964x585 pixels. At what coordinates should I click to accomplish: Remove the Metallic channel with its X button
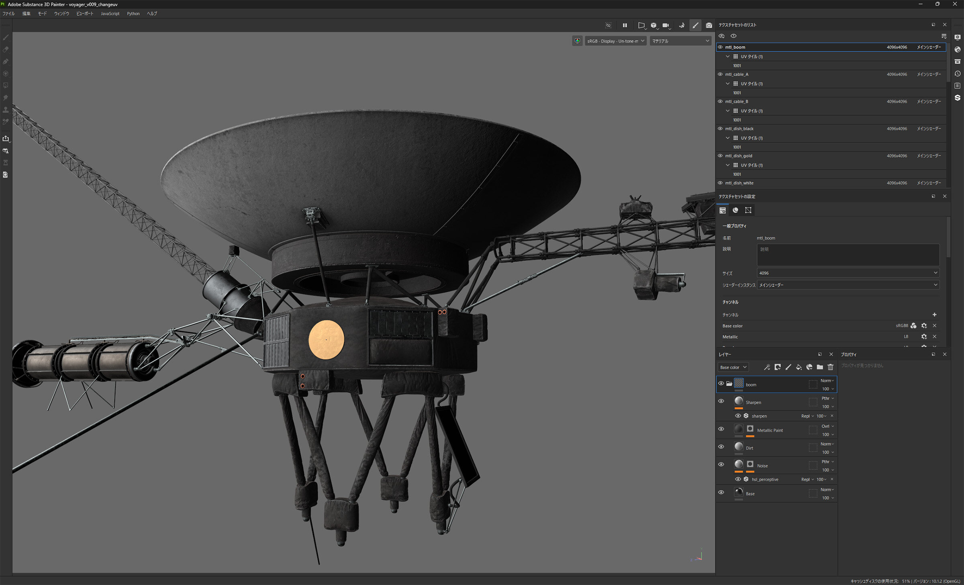click(934, 337)
